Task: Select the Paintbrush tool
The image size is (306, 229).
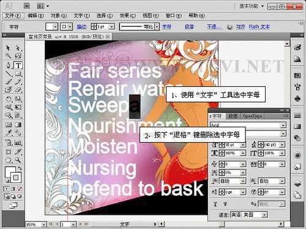Action: [8, 81]
